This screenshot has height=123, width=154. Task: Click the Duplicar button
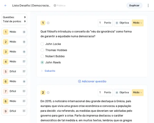tap(134, 5)
